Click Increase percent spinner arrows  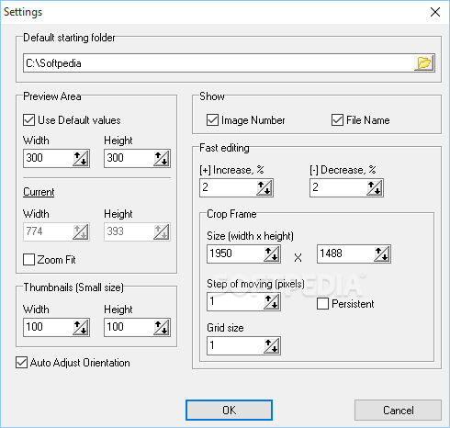point(264,187)
